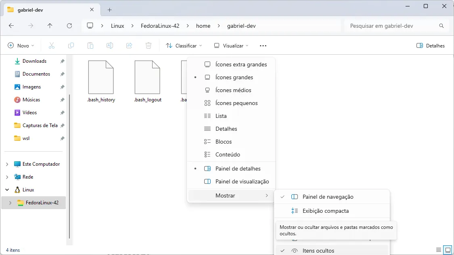Click the Cut scissors icon
454x255 pixels.
tap(52, 45)
